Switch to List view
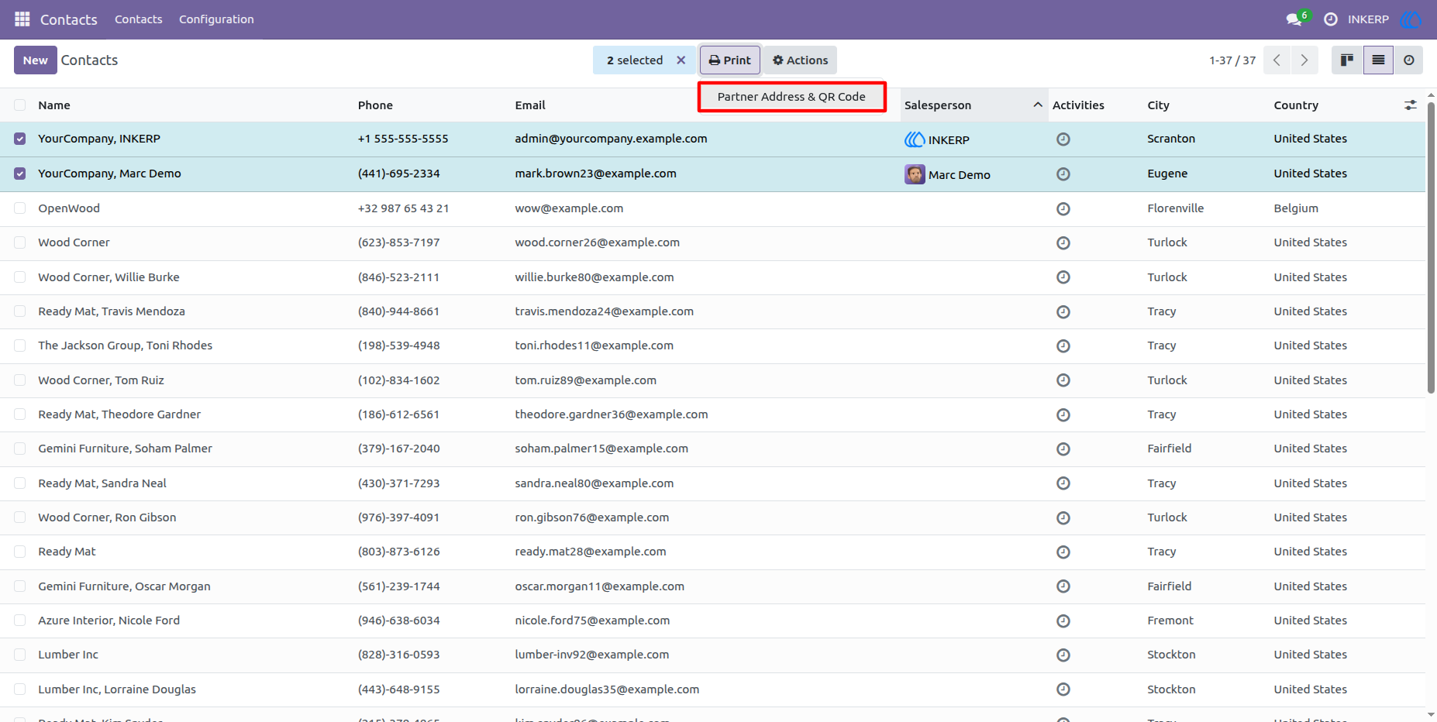 coord(1378,60)
